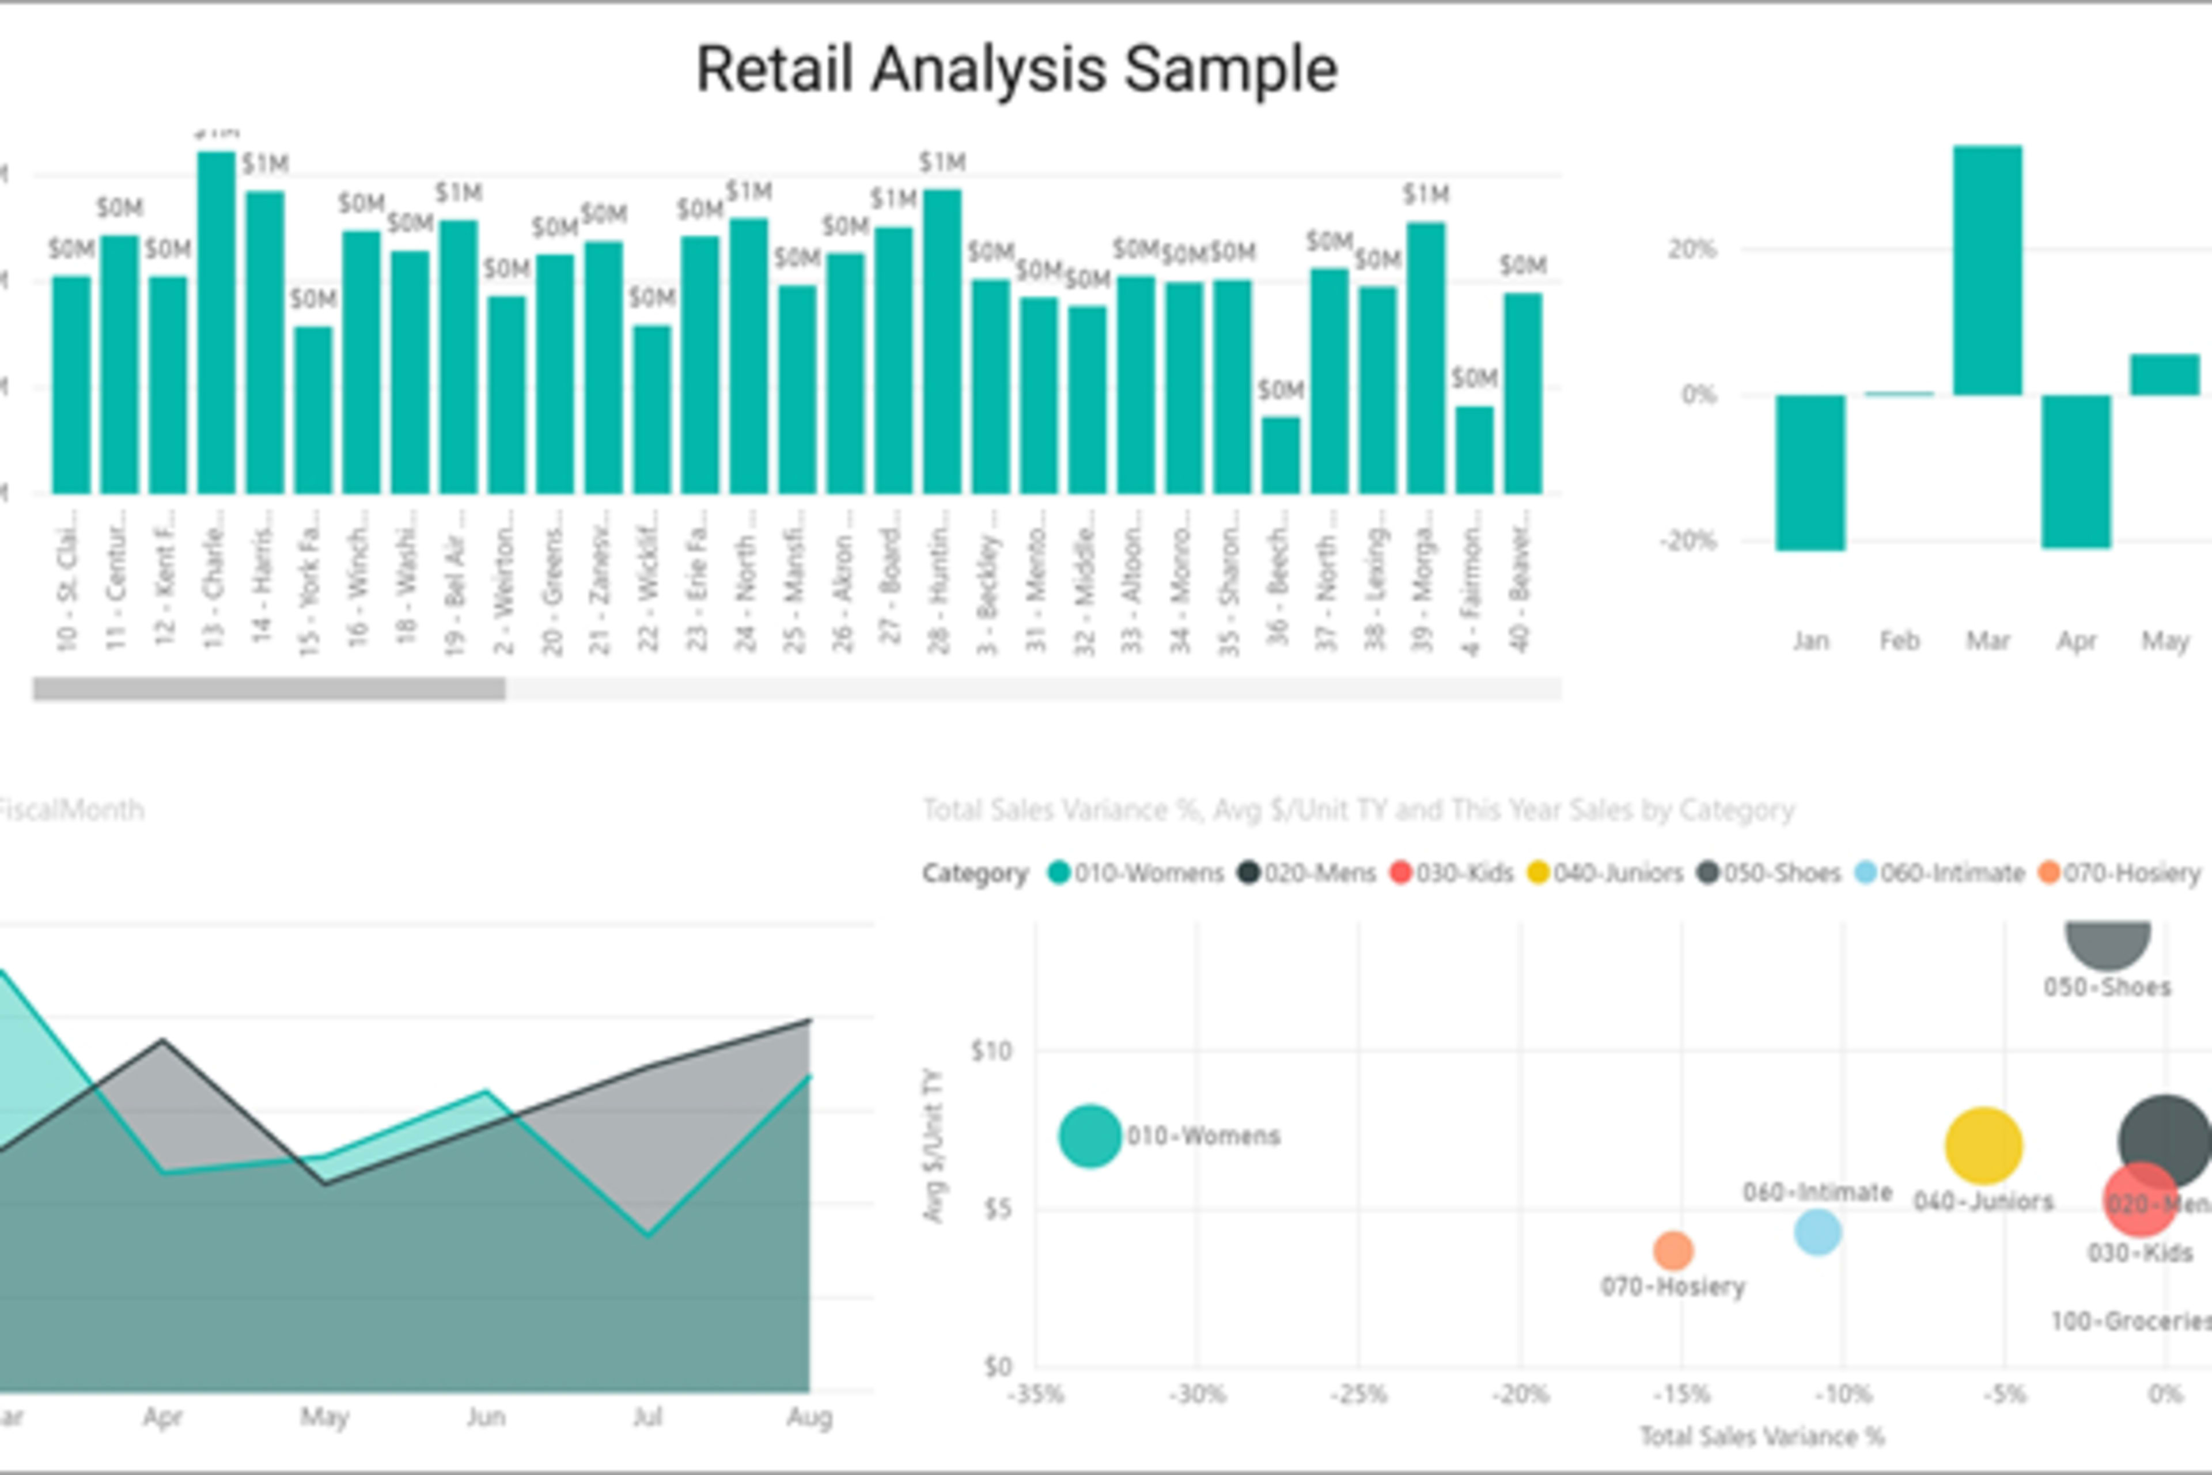
Task: Select the orange 070-Hosiery bubble
Action: pos(1673,1251)
